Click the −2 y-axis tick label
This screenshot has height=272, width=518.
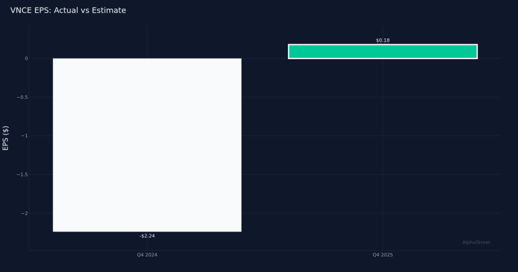click(23, 213)
